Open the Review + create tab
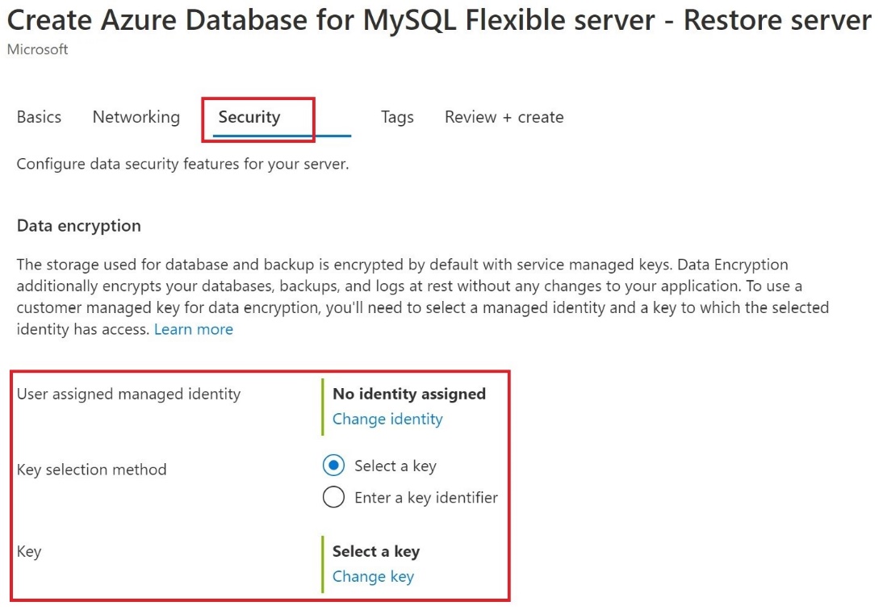The width and height of the screenshot is (887, 614). click(x=503, y=117)
